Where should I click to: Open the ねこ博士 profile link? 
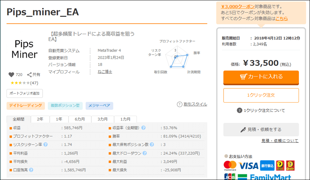pos(105,72)
